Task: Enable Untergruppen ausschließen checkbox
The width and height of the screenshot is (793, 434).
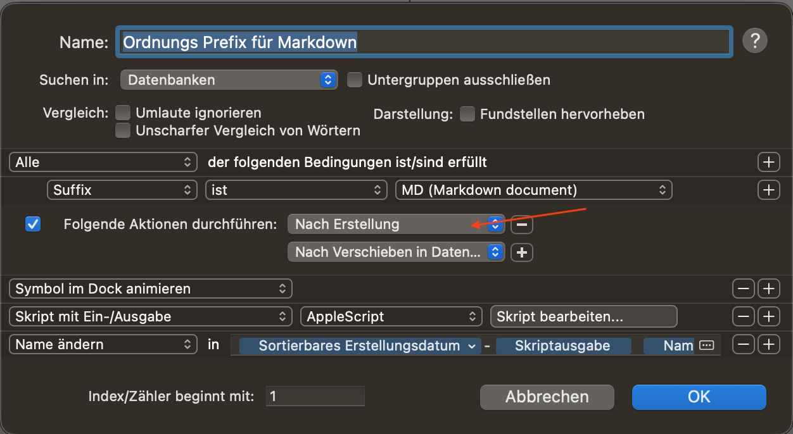Action: 355,80
